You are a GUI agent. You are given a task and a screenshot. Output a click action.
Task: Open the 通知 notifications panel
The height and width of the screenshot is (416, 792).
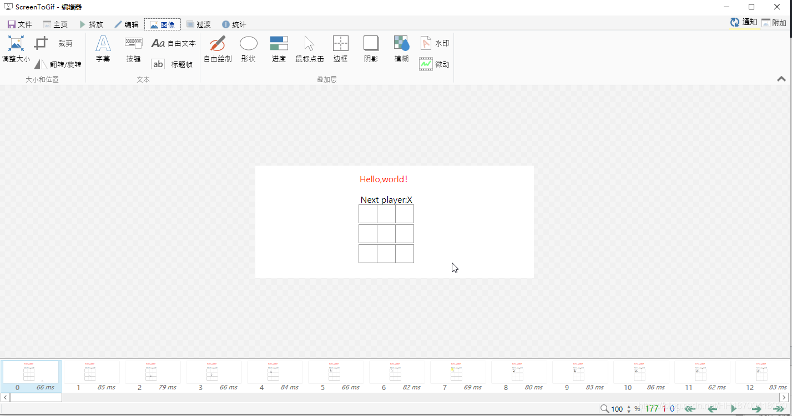click(x=743, y=22)
